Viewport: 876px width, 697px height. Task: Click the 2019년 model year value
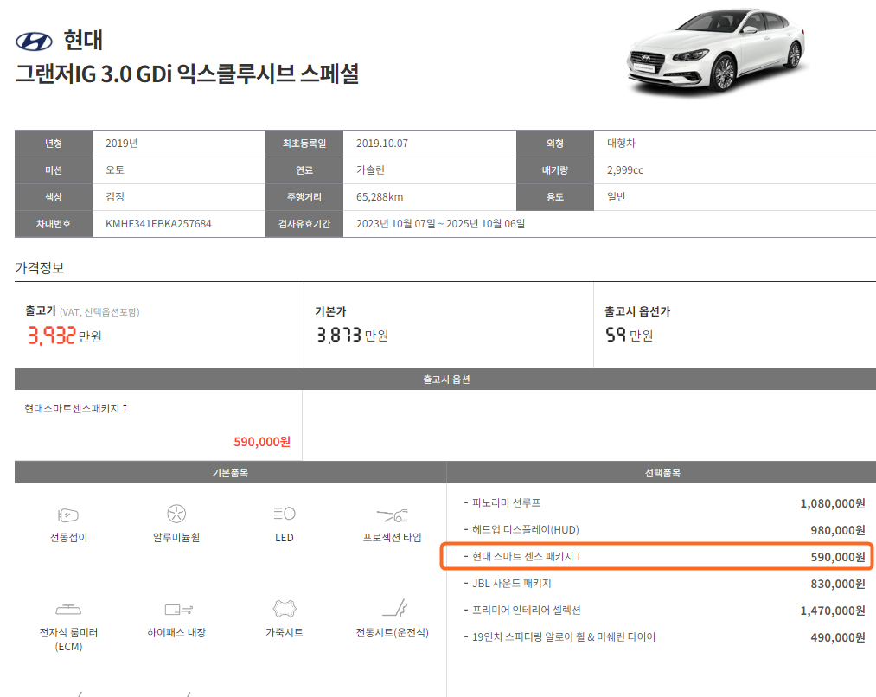[x=122, y=144]
